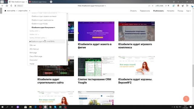Viewport: 194px width, 109px height.
Task: Click Мои сайты breadcrumb link
Action: 11,11
